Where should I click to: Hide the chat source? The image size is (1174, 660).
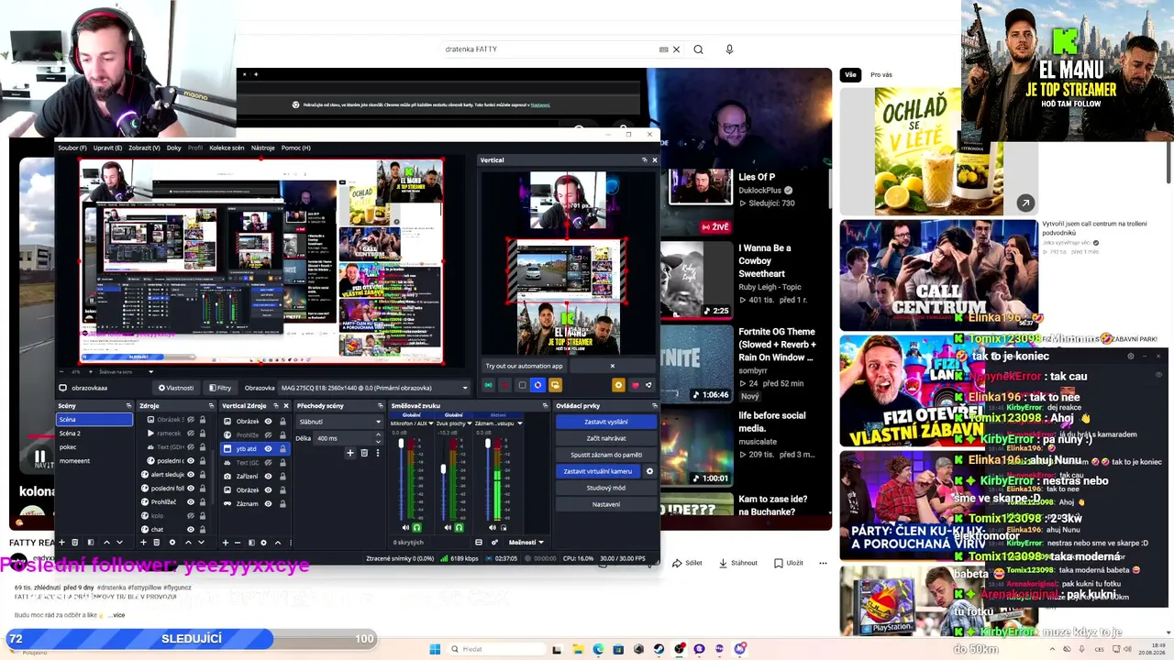[191, 529]
